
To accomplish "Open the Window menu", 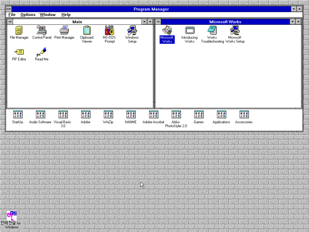I will pyautogui.click(x=48, y=14).
